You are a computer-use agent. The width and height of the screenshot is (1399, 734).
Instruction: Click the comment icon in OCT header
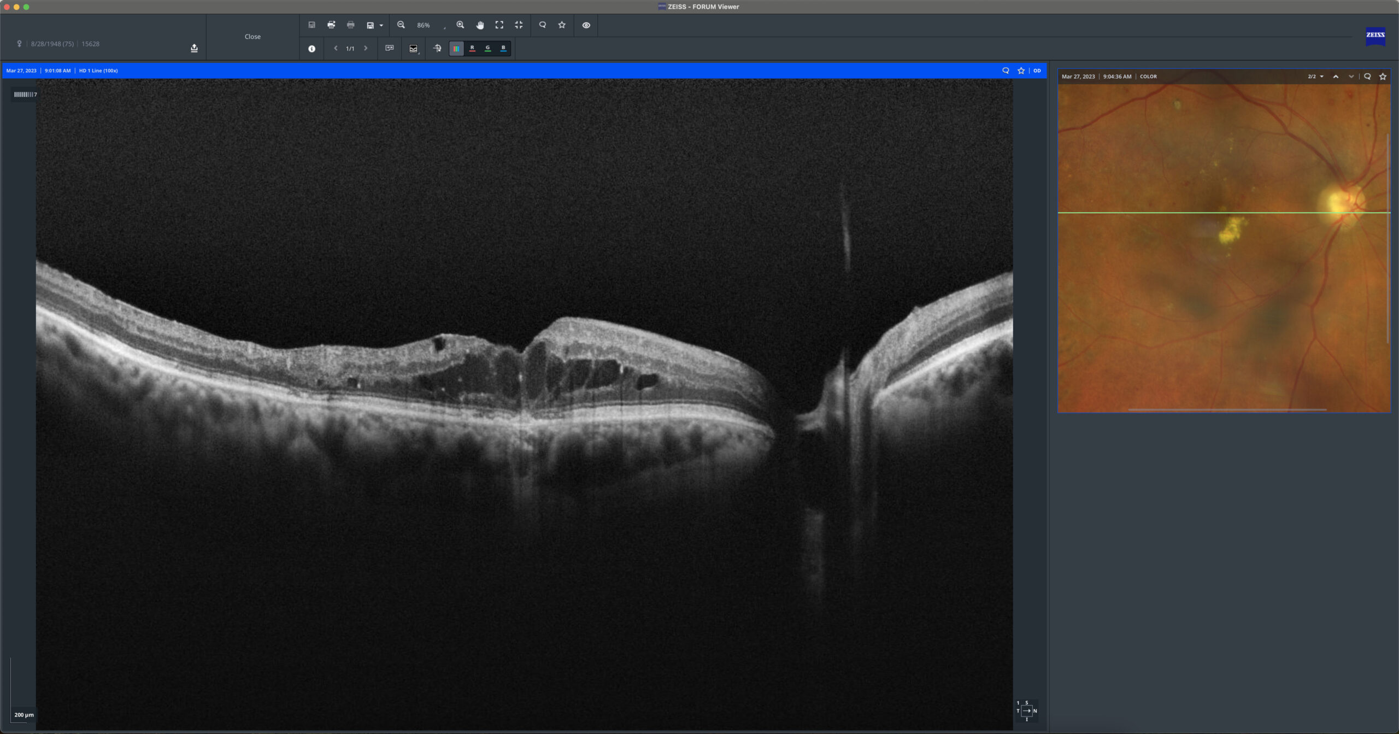coord(1006,71)
